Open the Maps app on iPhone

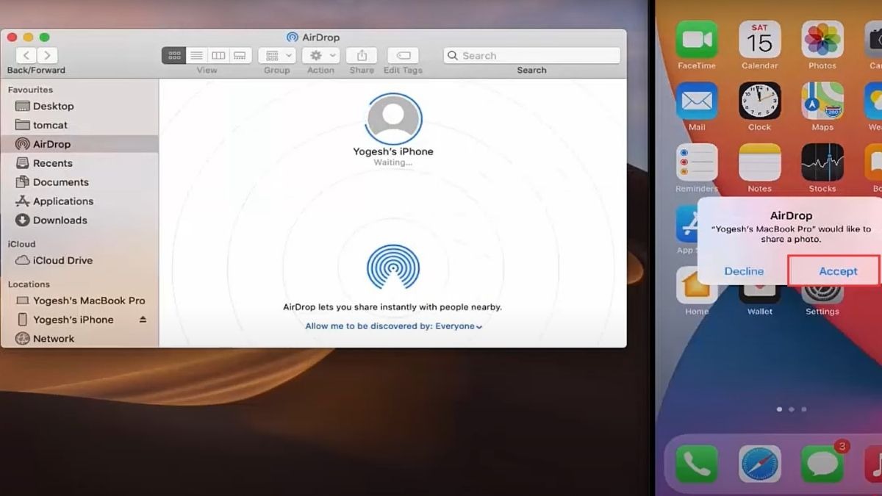pyautogui.click(x=822, y=101)
